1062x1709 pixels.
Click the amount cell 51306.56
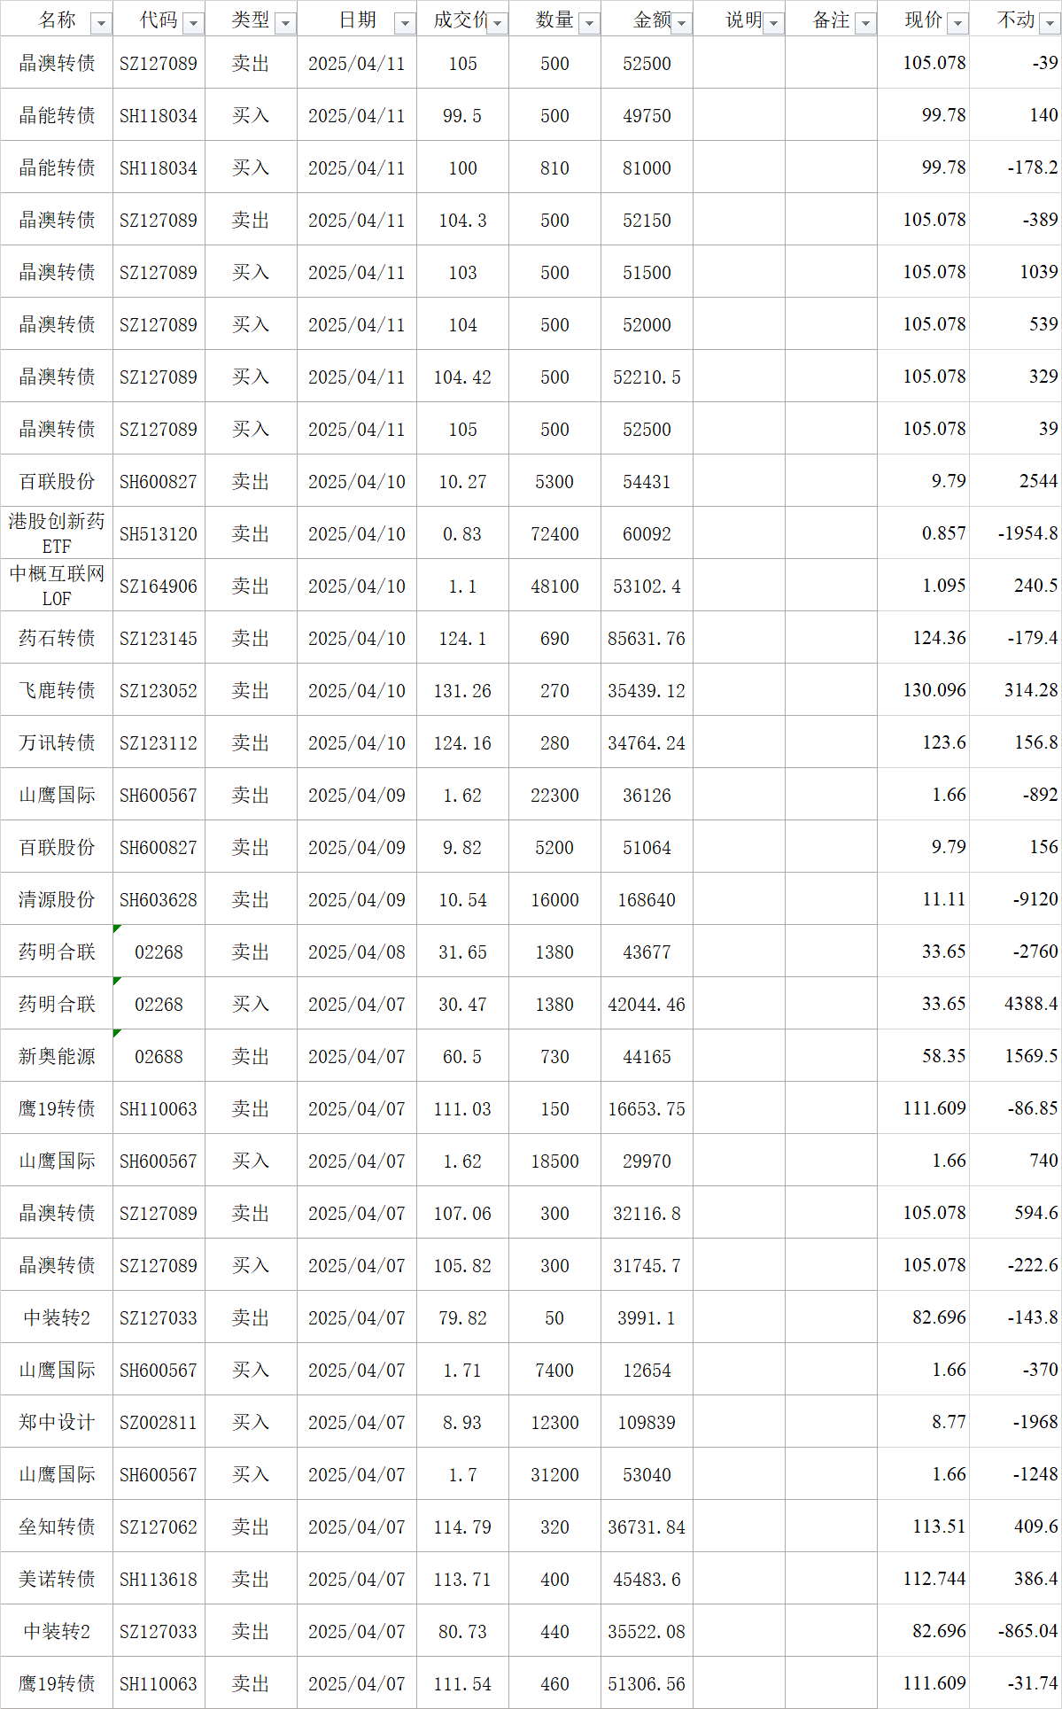click(647, 1683)
